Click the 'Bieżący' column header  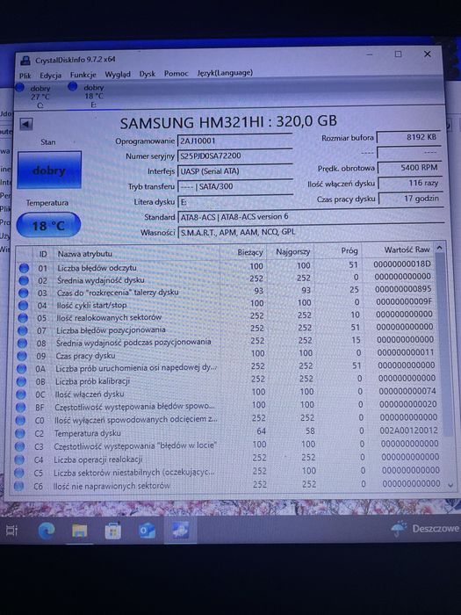(x=250, y=253)
